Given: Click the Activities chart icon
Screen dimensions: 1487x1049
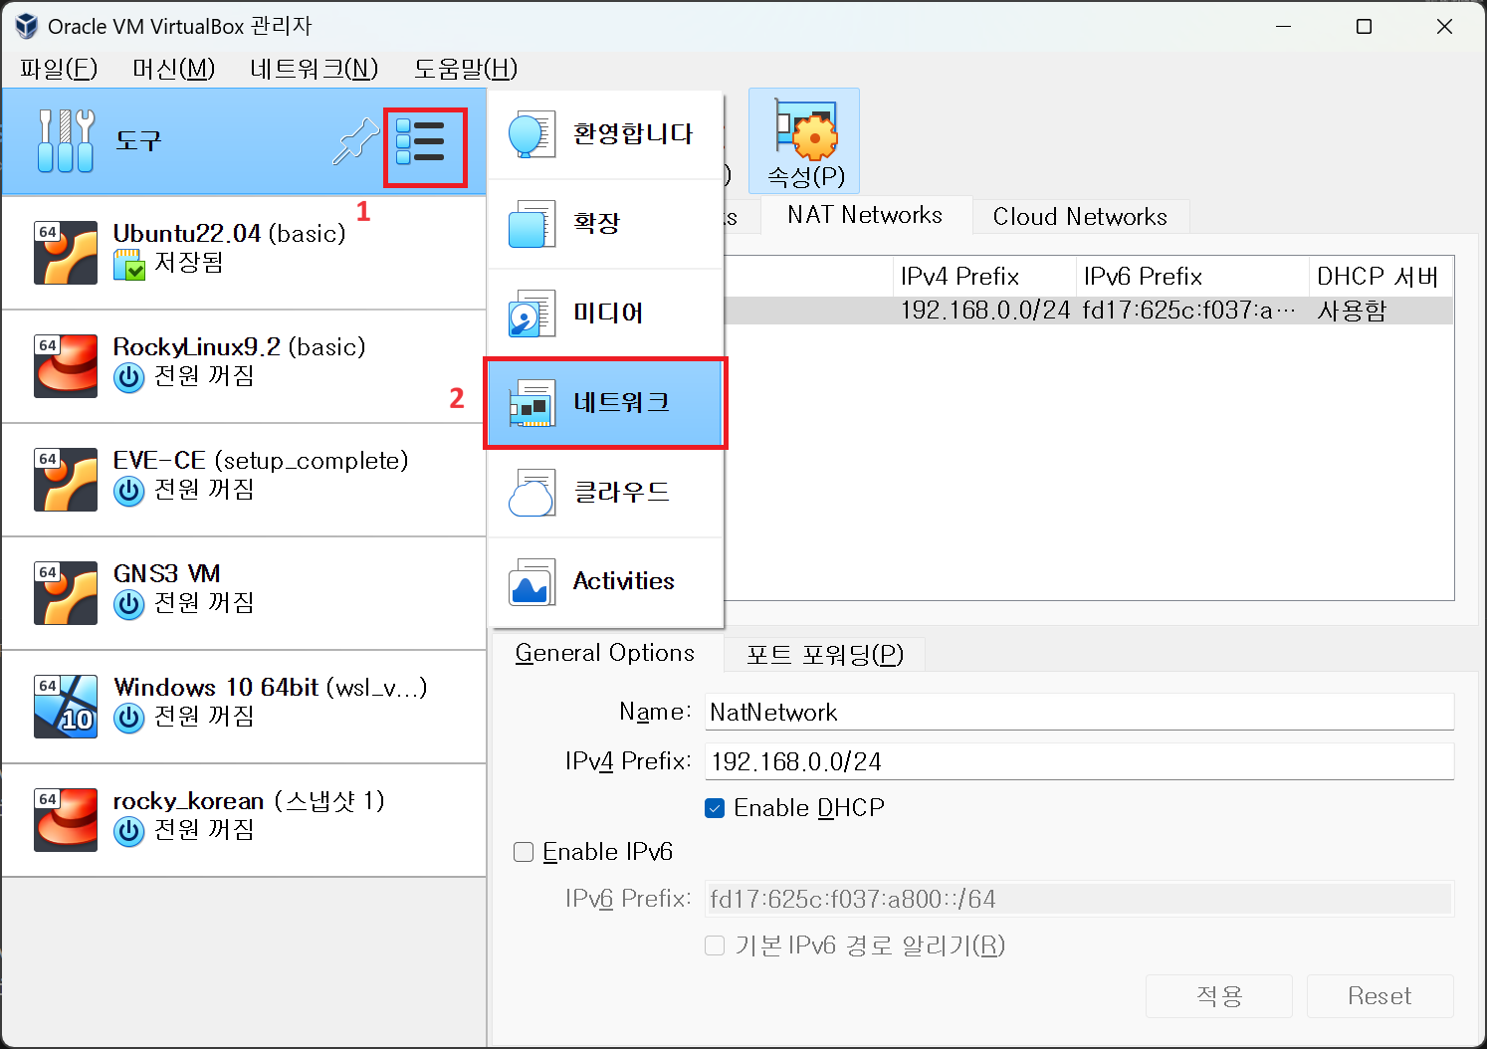Looking at the screenshot, I should [531, 582].
